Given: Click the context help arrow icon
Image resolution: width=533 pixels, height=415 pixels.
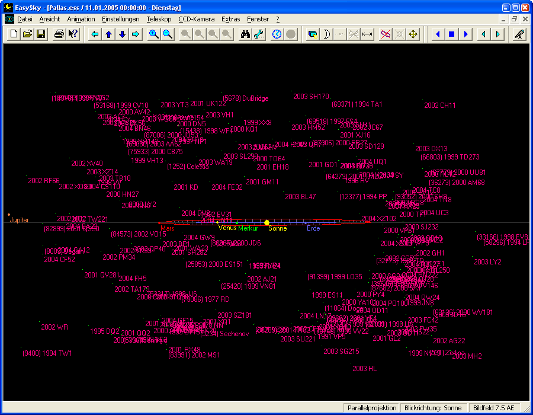Looking at the screenshot, I should click(73, 34).
